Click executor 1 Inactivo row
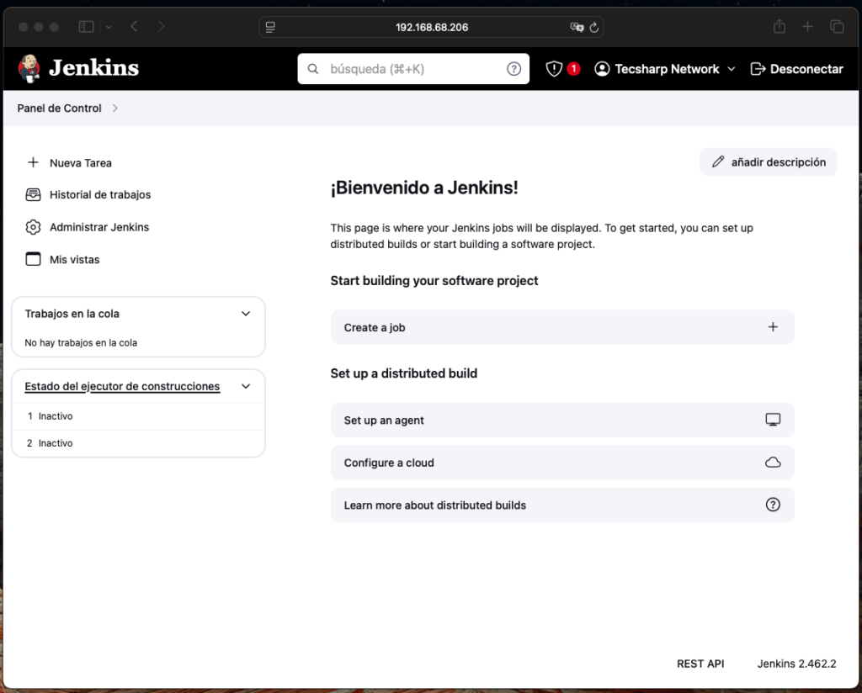 (x=138, y=416)
